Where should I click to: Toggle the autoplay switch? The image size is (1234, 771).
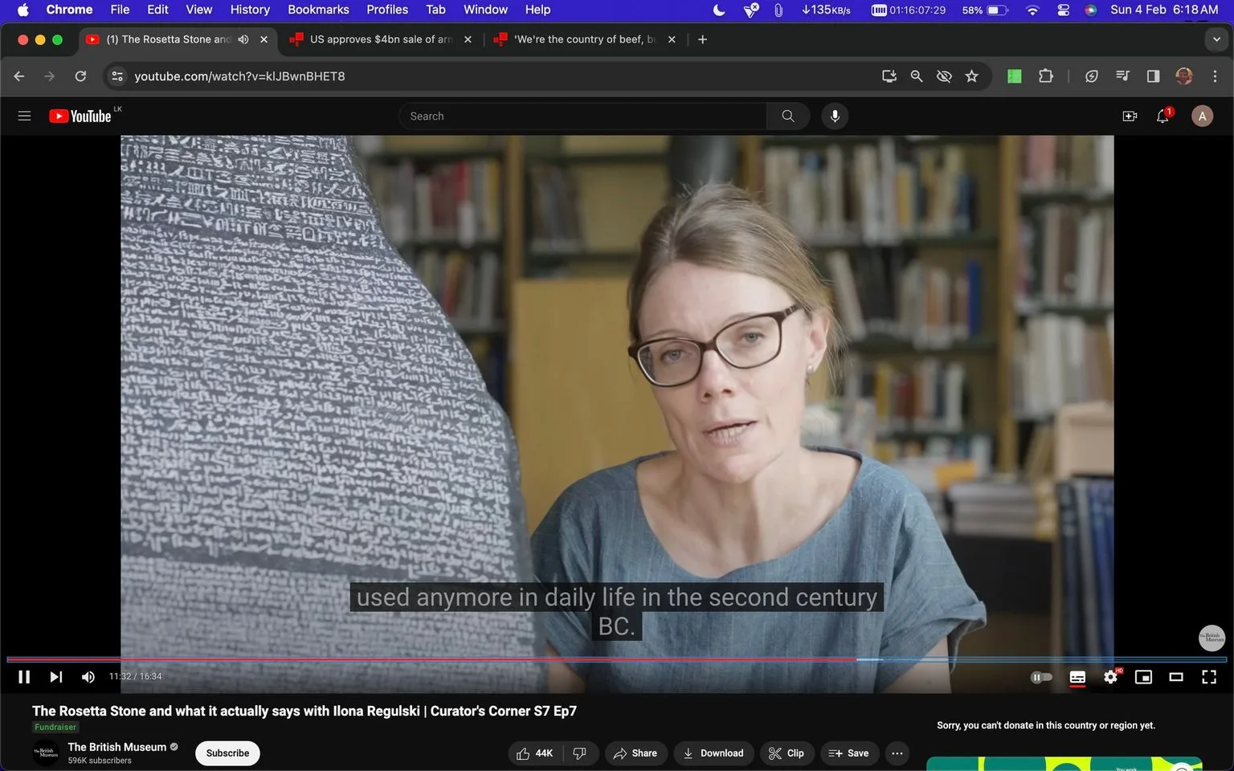1041,677
